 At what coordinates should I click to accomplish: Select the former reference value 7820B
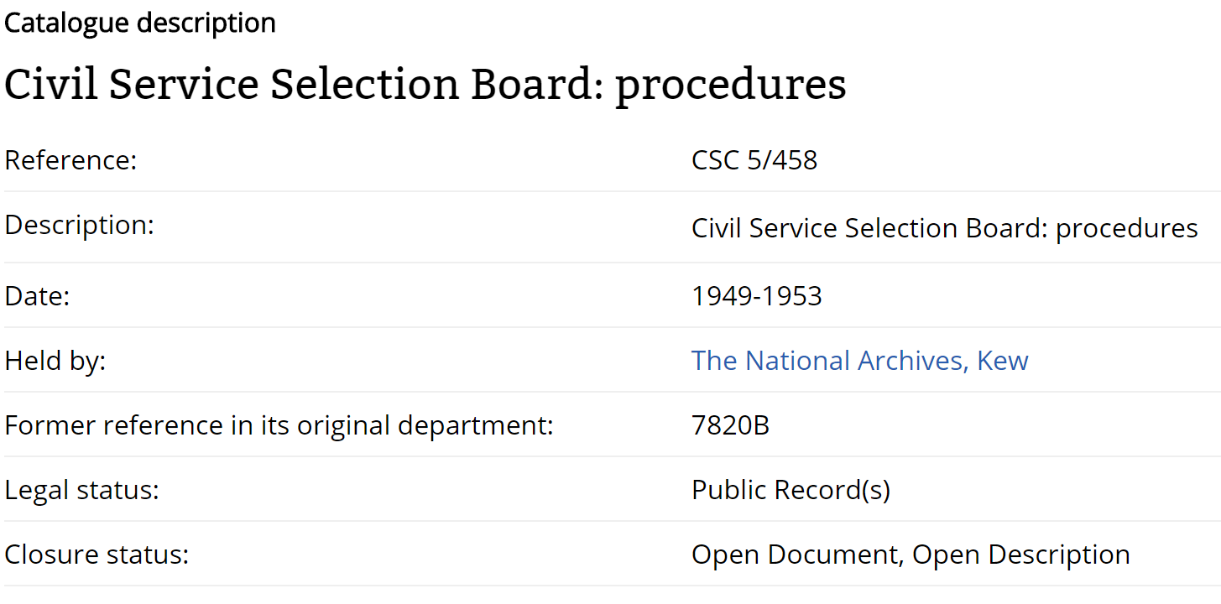tap(730, 425)
